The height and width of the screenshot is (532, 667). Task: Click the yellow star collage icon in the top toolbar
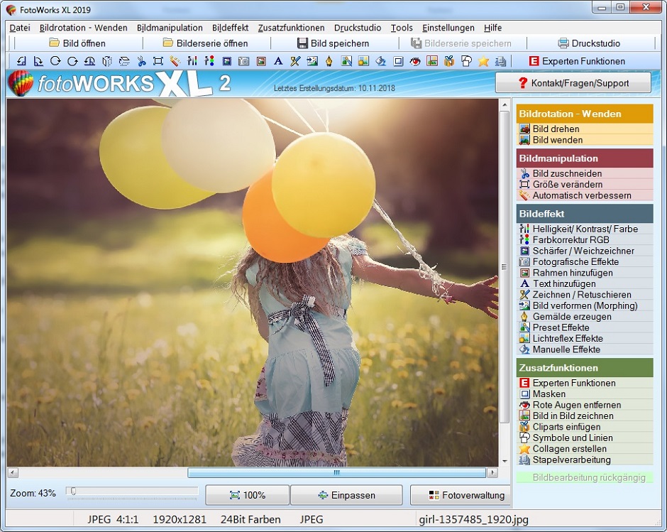(483, 61)
